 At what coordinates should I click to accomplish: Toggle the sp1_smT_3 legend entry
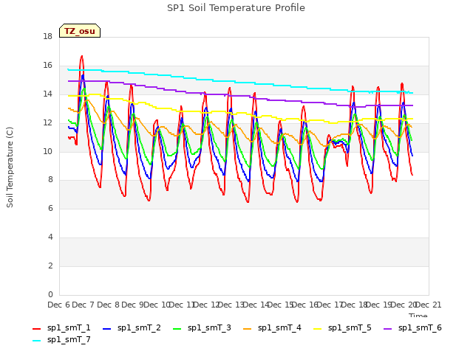click(x=202, y=327)
